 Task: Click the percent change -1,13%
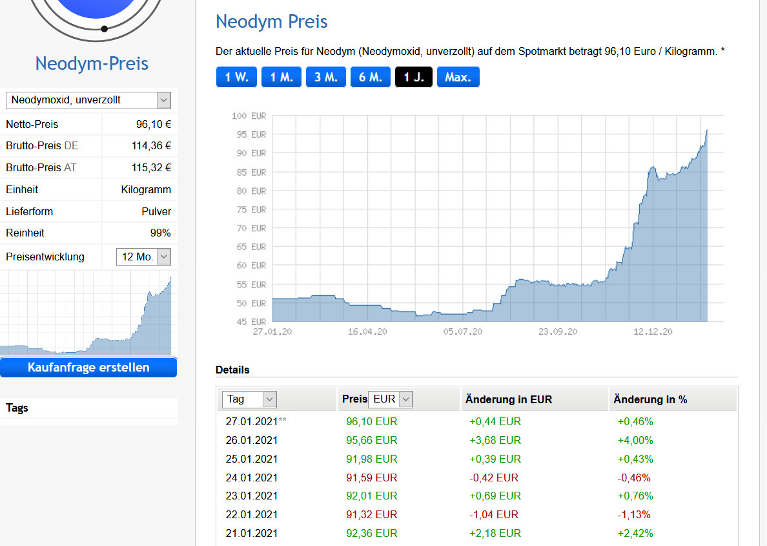coord(634,514)
